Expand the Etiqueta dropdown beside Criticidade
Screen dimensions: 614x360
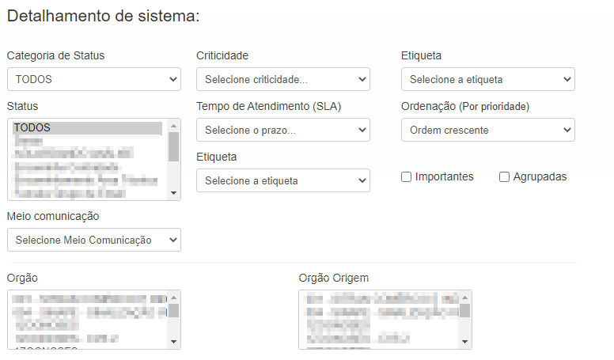click(488, 79)
